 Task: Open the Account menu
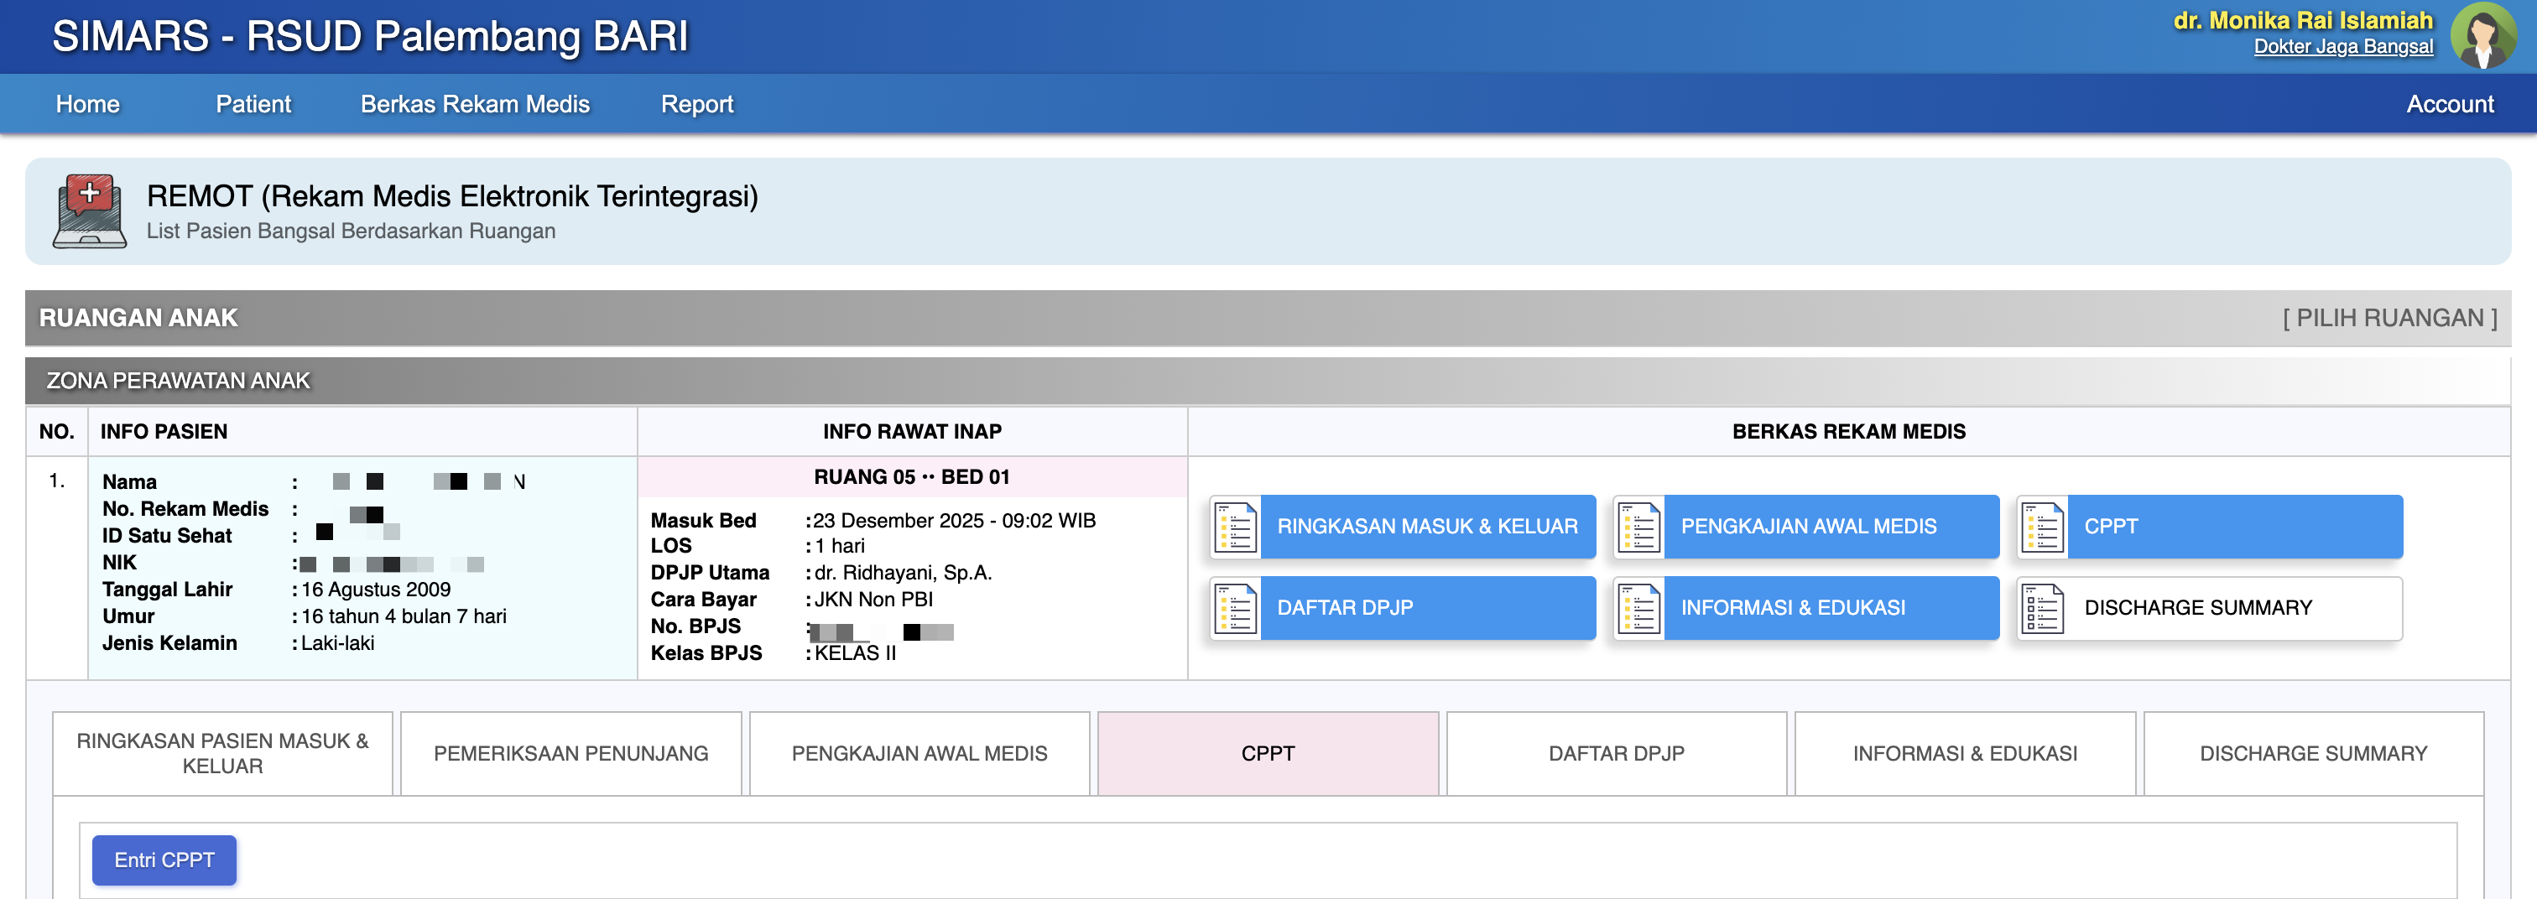[x=2450, y=104]
